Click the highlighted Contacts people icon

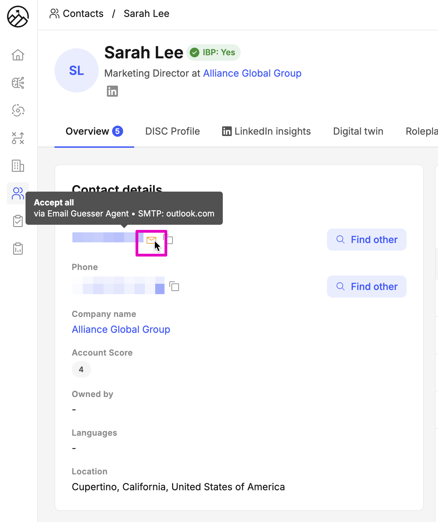coord(18,193)
